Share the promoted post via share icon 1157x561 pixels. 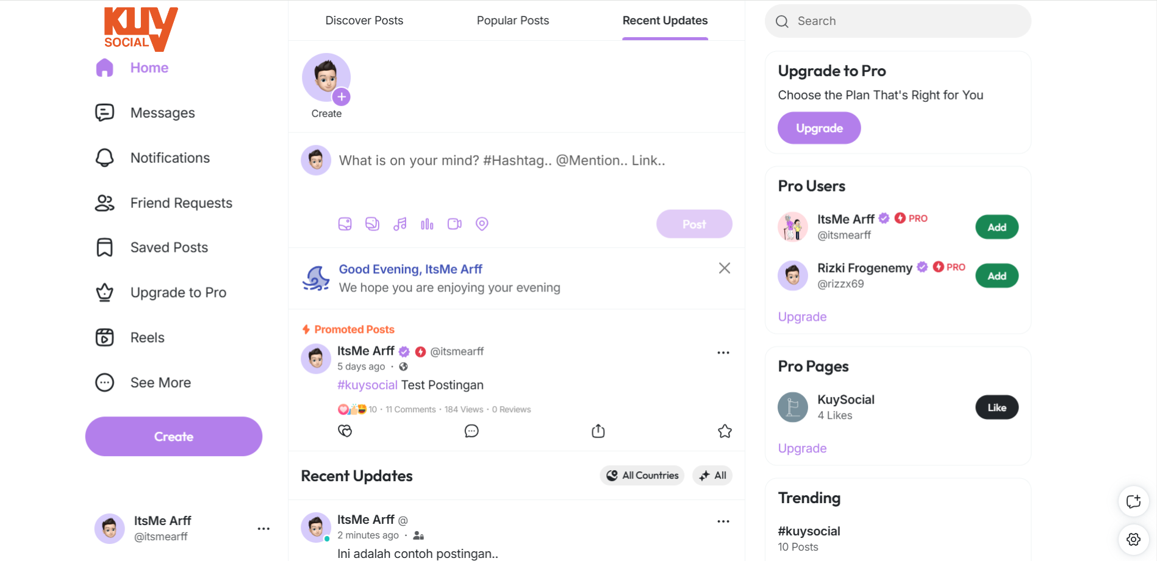point(598,431)
